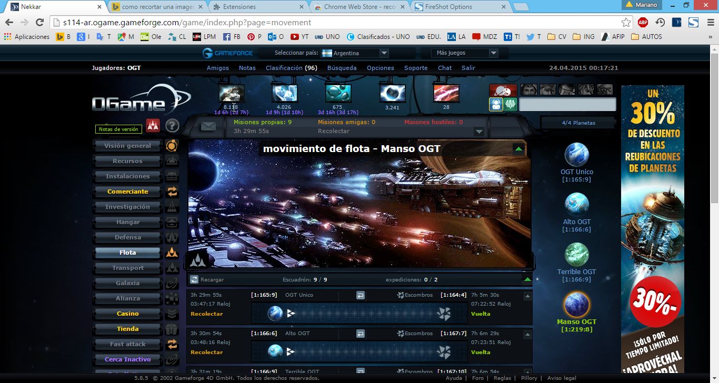Open the Opciones link
The height and width of the screenshot is (383, 719).
381,68
